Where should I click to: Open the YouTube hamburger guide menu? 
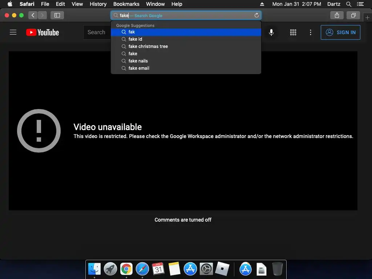(x=13, y=32)
